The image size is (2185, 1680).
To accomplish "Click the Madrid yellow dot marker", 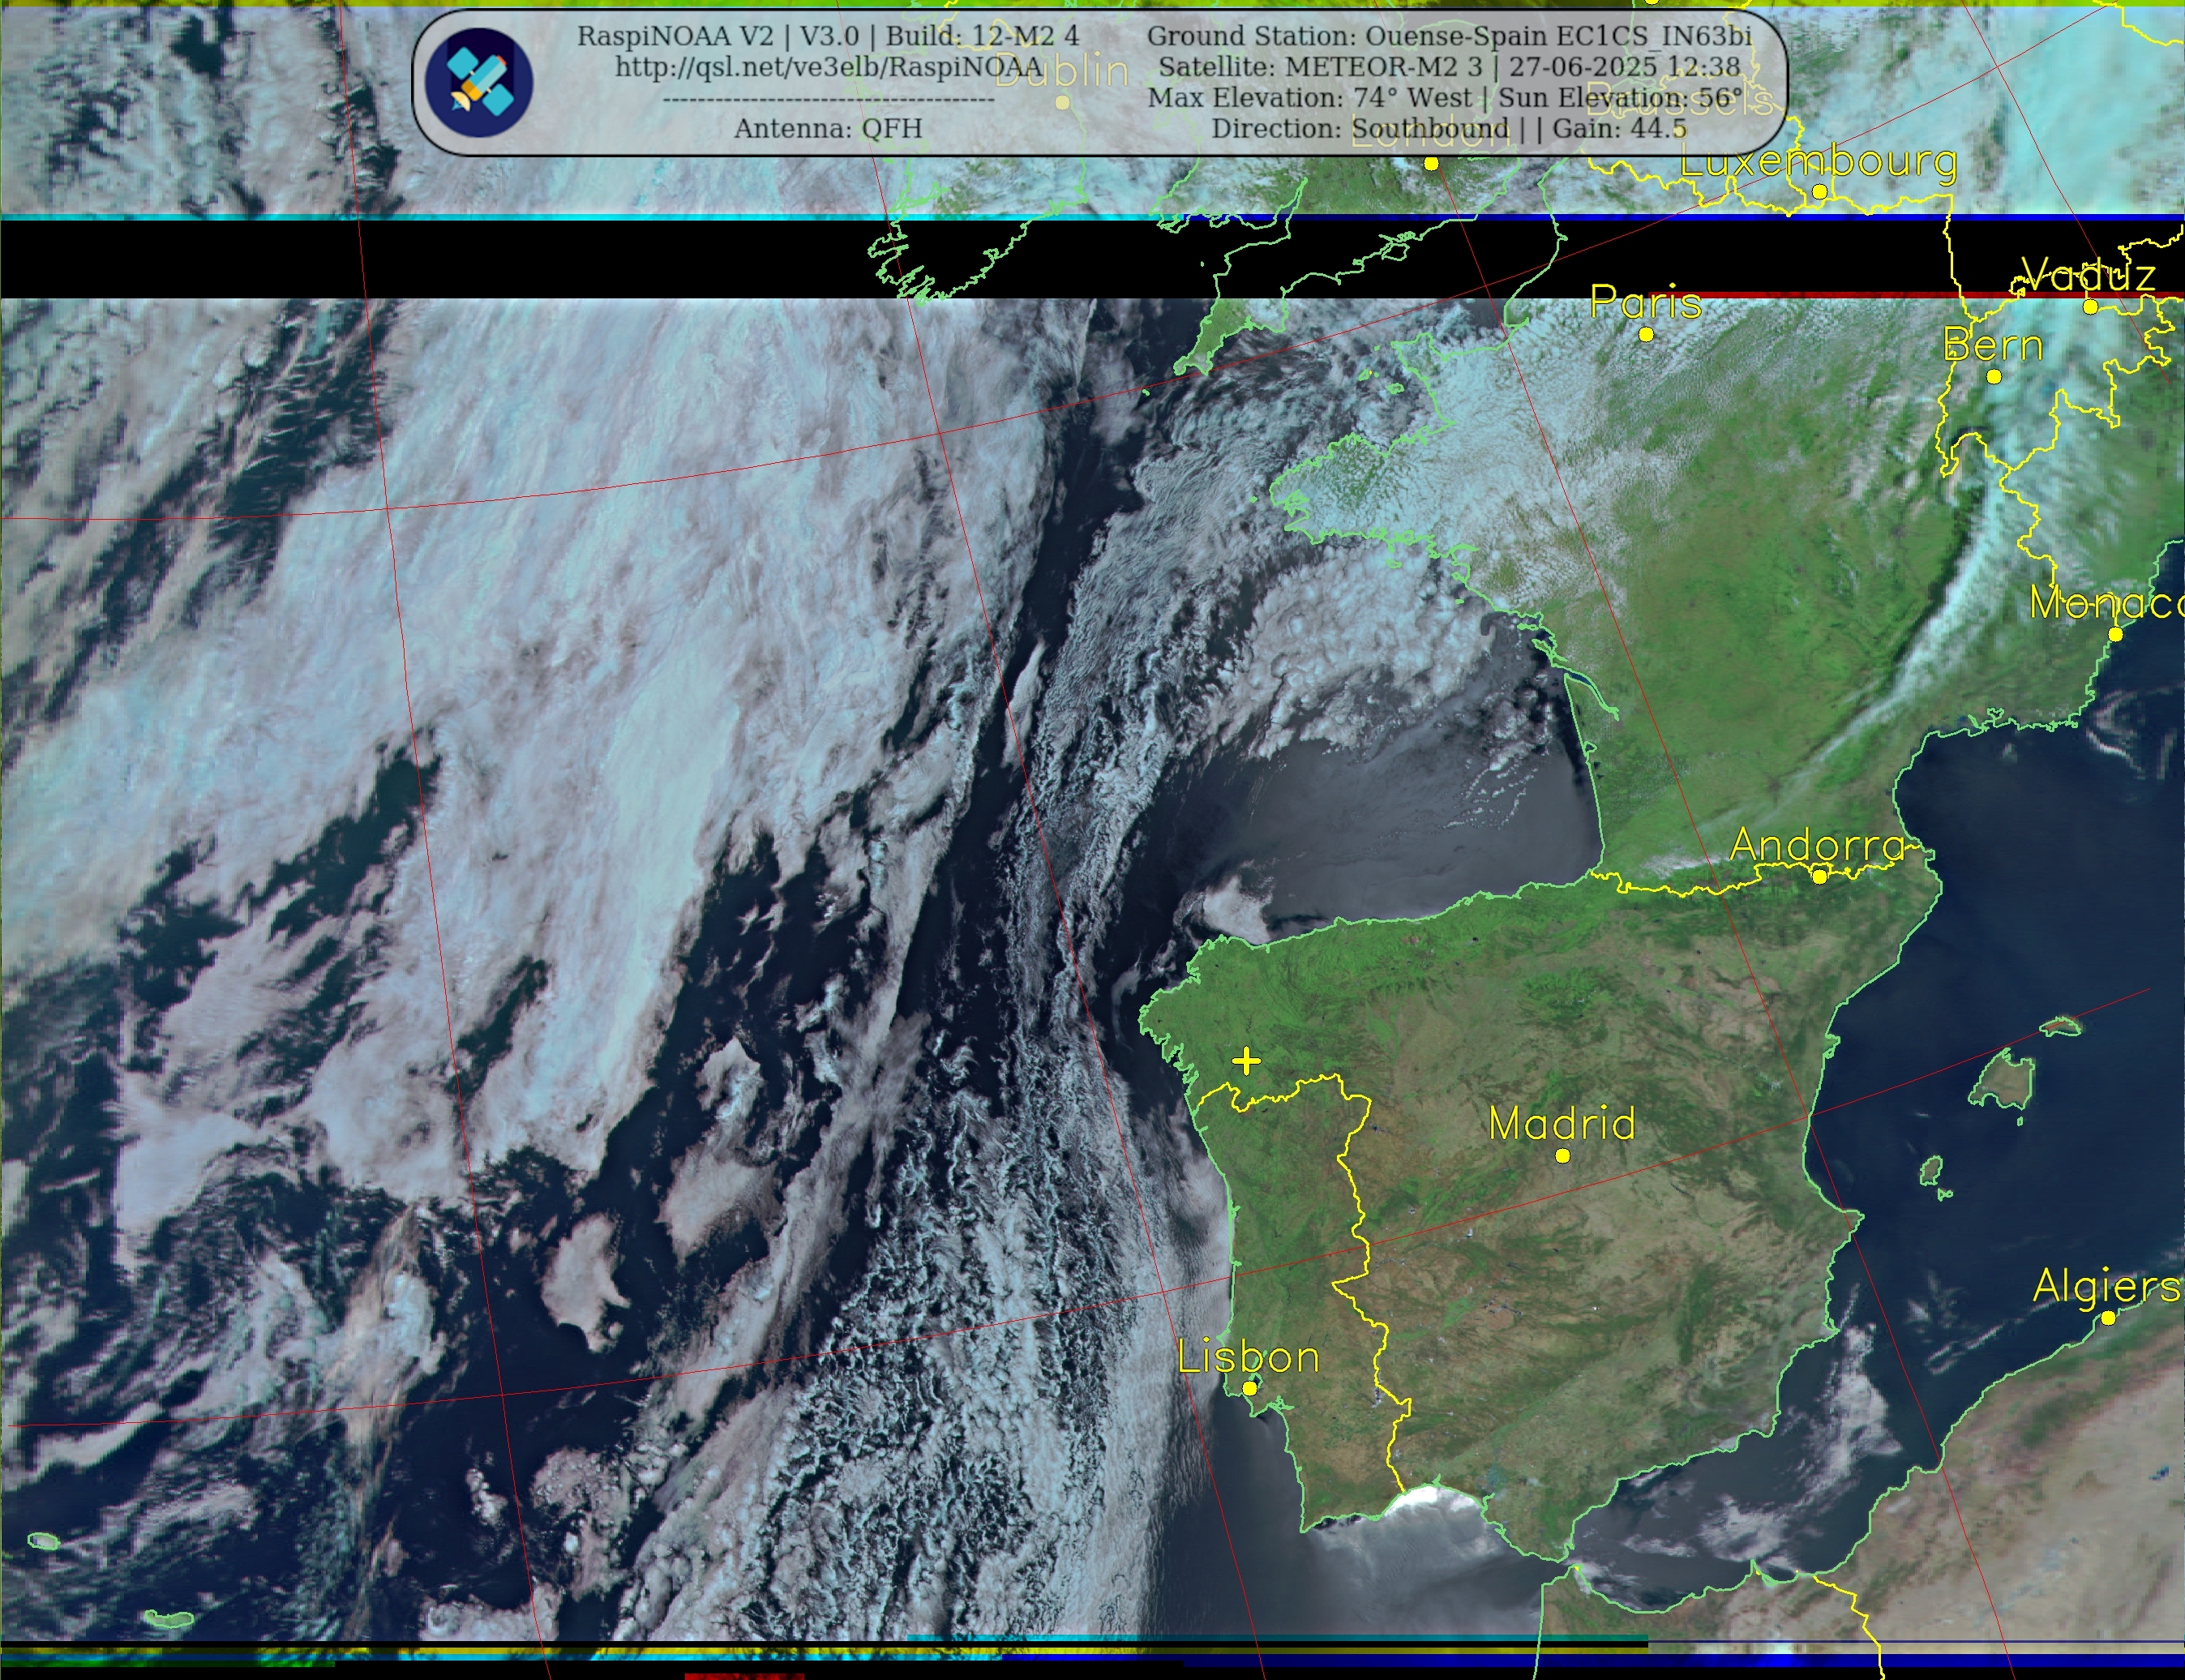I will click(1563, 1156).
